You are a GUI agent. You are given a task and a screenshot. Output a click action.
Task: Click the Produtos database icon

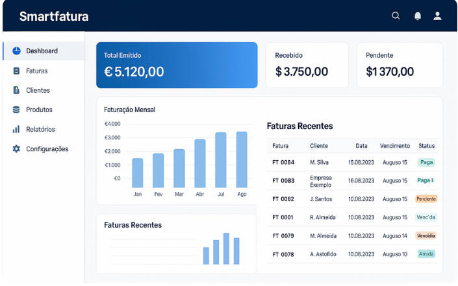point(16,110)
